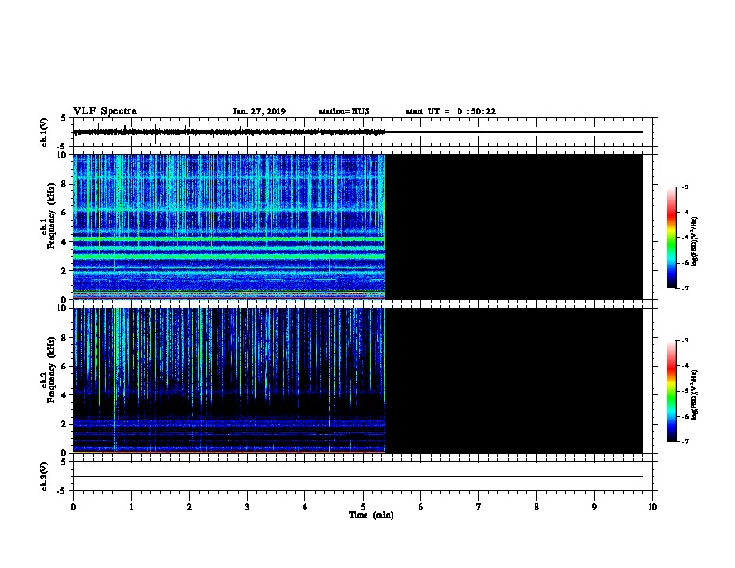735x568 pixels.
Task: Click time axis tick label "10"
Action: [652, 507]
